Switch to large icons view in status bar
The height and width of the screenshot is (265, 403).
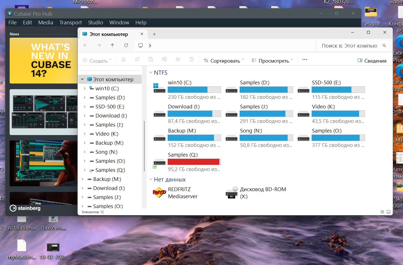click(389, 212)
